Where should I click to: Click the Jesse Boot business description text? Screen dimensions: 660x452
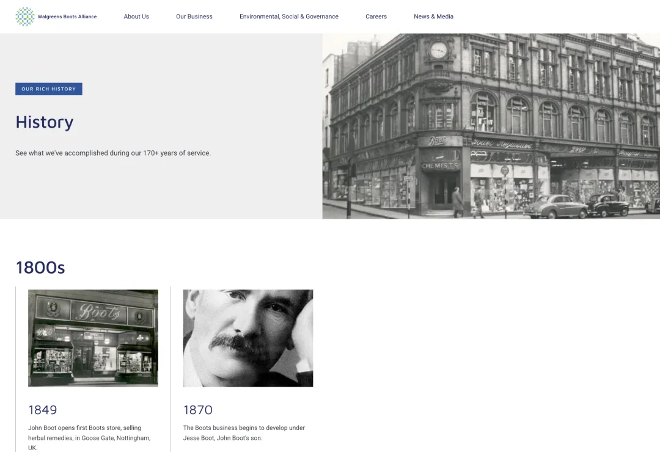[244, 432]
